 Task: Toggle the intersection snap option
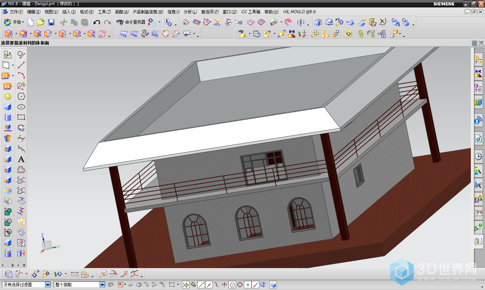224,285
